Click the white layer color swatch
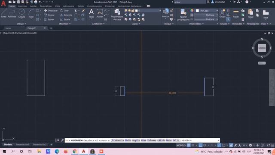Screen dimensions: 275x155 point(137,10)
